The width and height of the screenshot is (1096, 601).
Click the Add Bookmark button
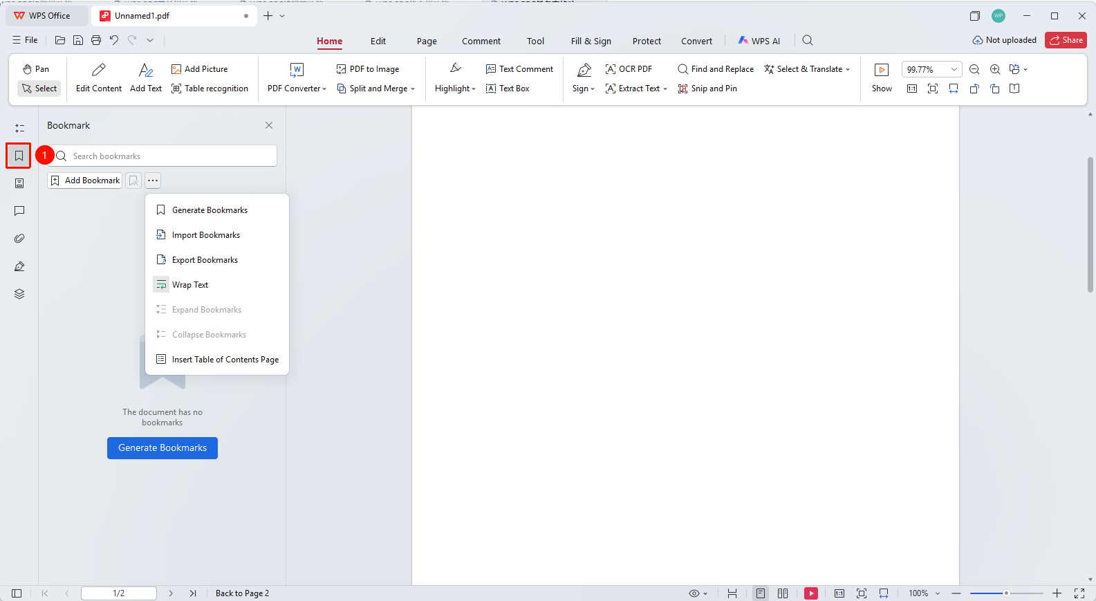pos(85,181)
